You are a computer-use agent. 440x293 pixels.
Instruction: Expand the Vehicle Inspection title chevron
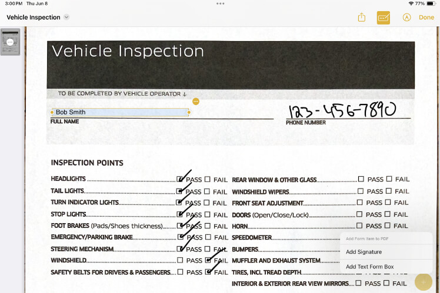click(x=66, y=17)
